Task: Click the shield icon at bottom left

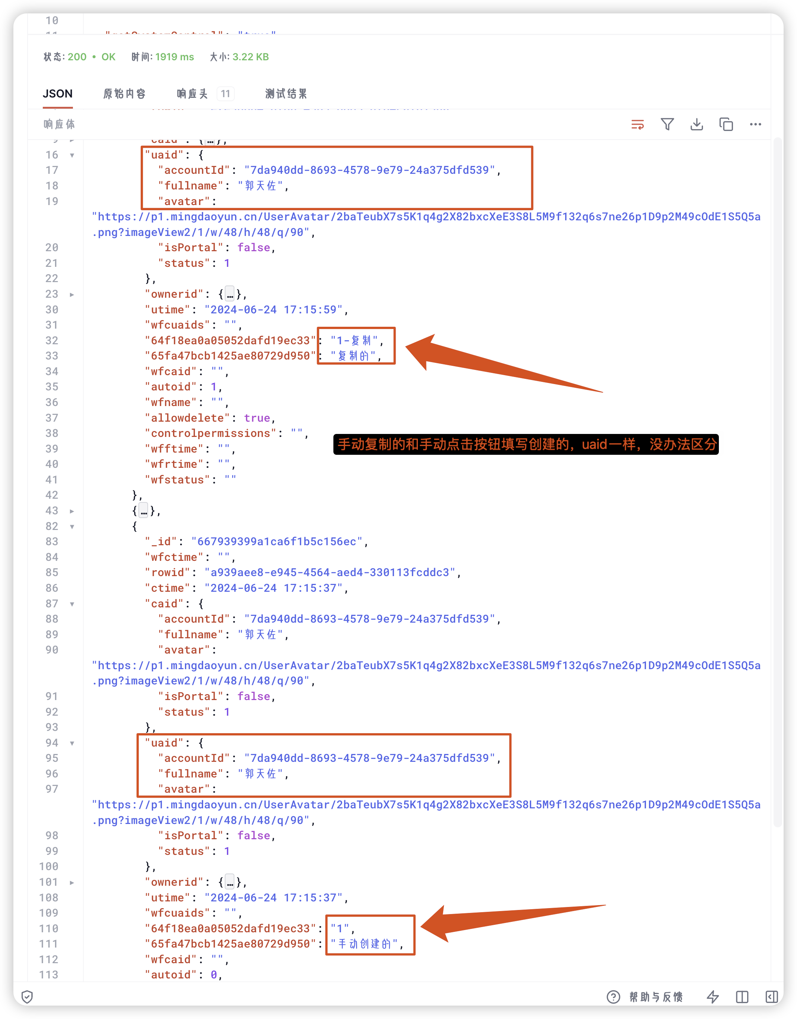Action: (x=27, y=997)
